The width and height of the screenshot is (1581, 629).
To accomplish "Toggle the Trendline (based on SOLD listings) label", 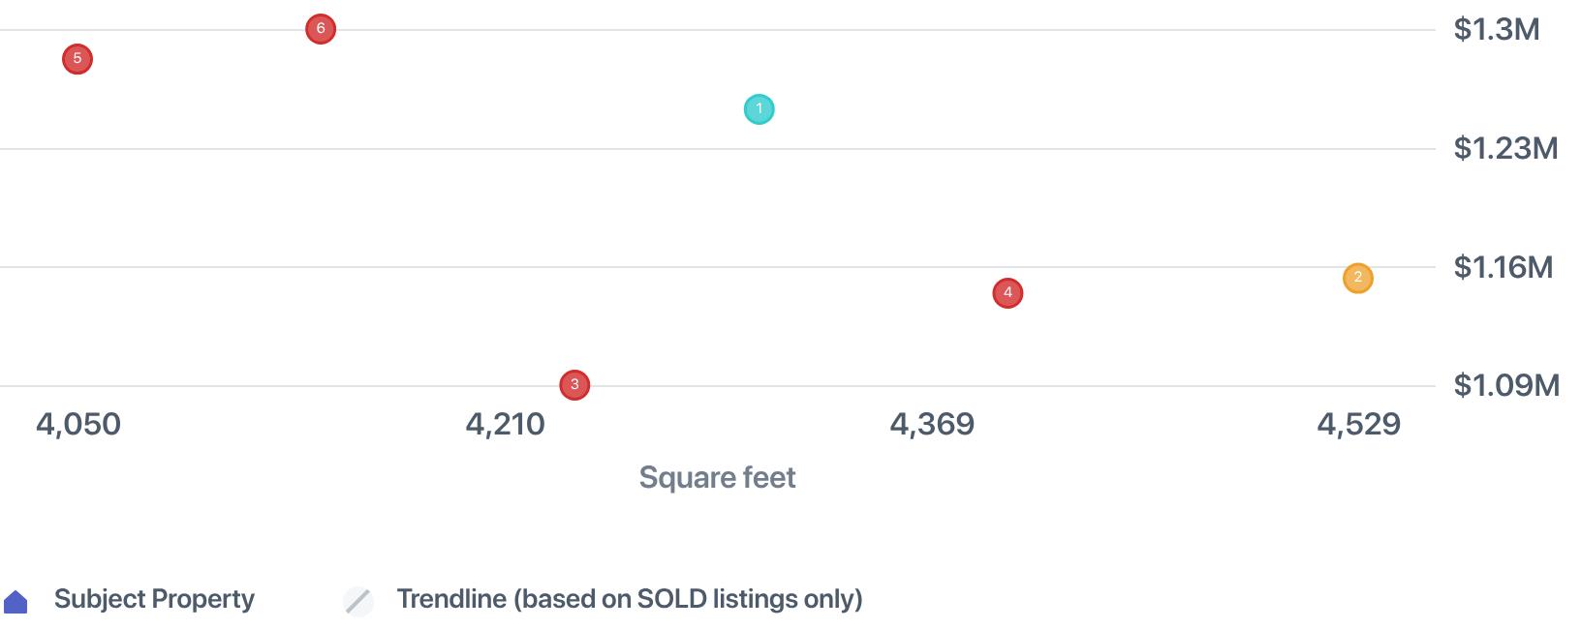I will coord(629,599).
